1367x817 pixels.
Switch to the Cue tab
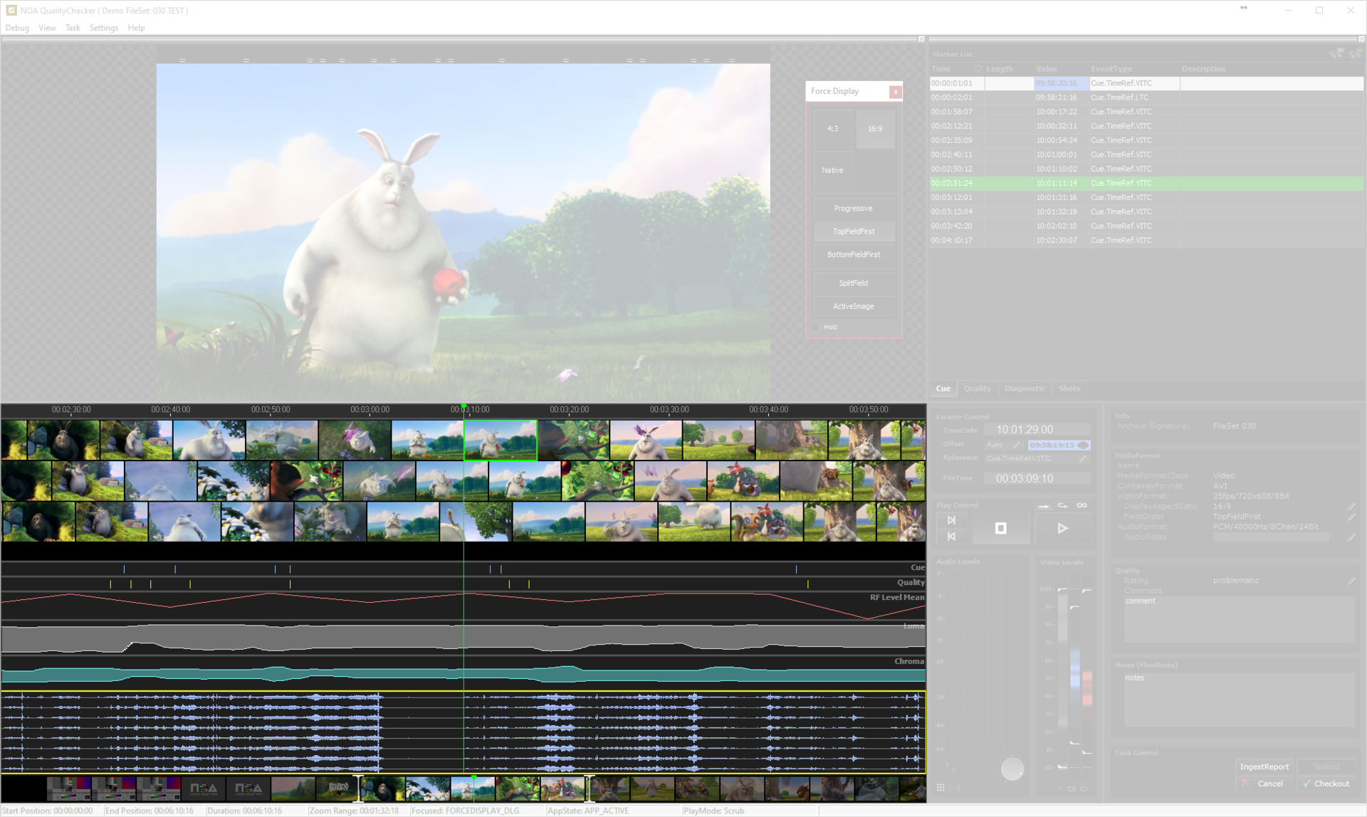click(x=943, y=389)
